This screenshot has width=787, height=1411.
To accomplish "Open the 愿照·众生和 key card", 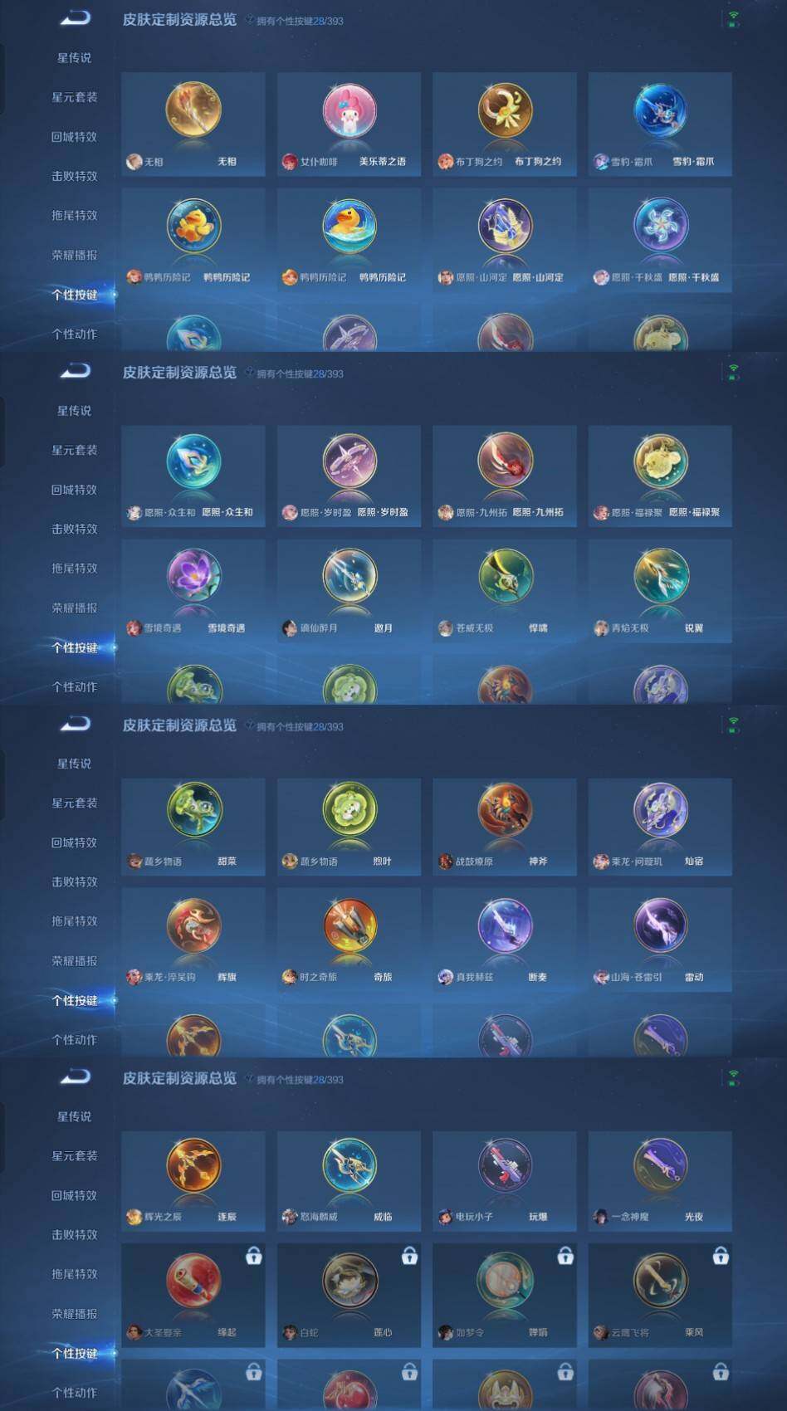I will (193, 476).
